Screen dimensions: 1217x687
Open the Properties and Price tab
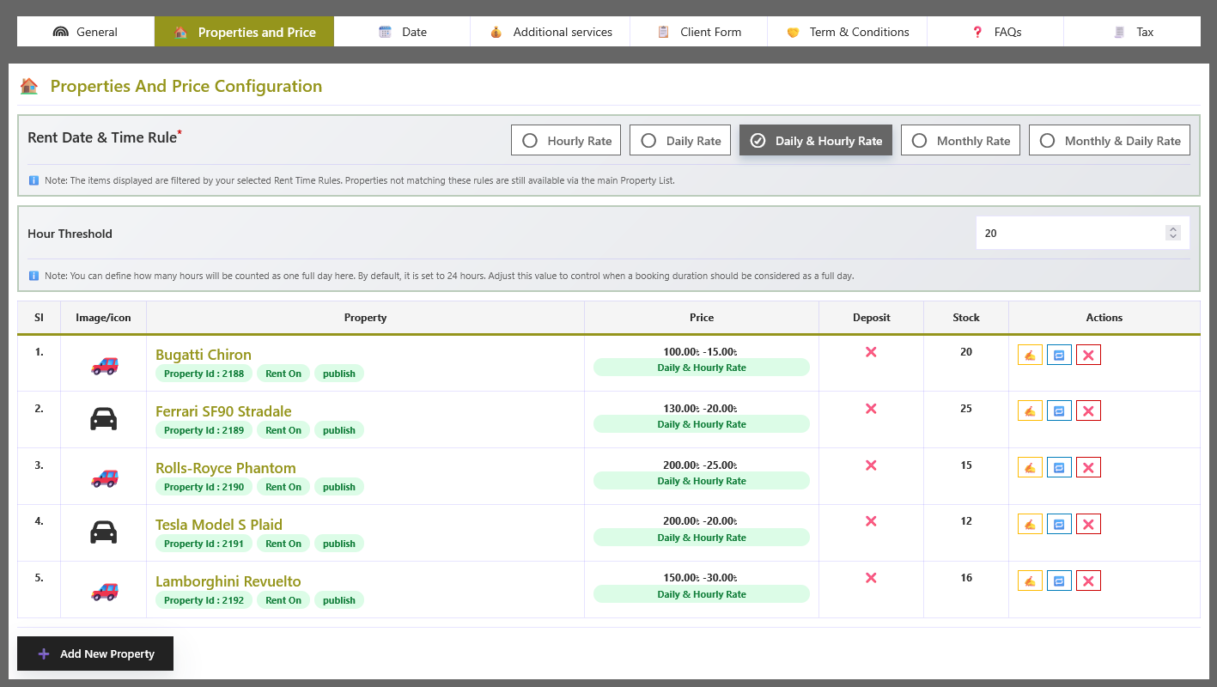click(x=244, y=32)
